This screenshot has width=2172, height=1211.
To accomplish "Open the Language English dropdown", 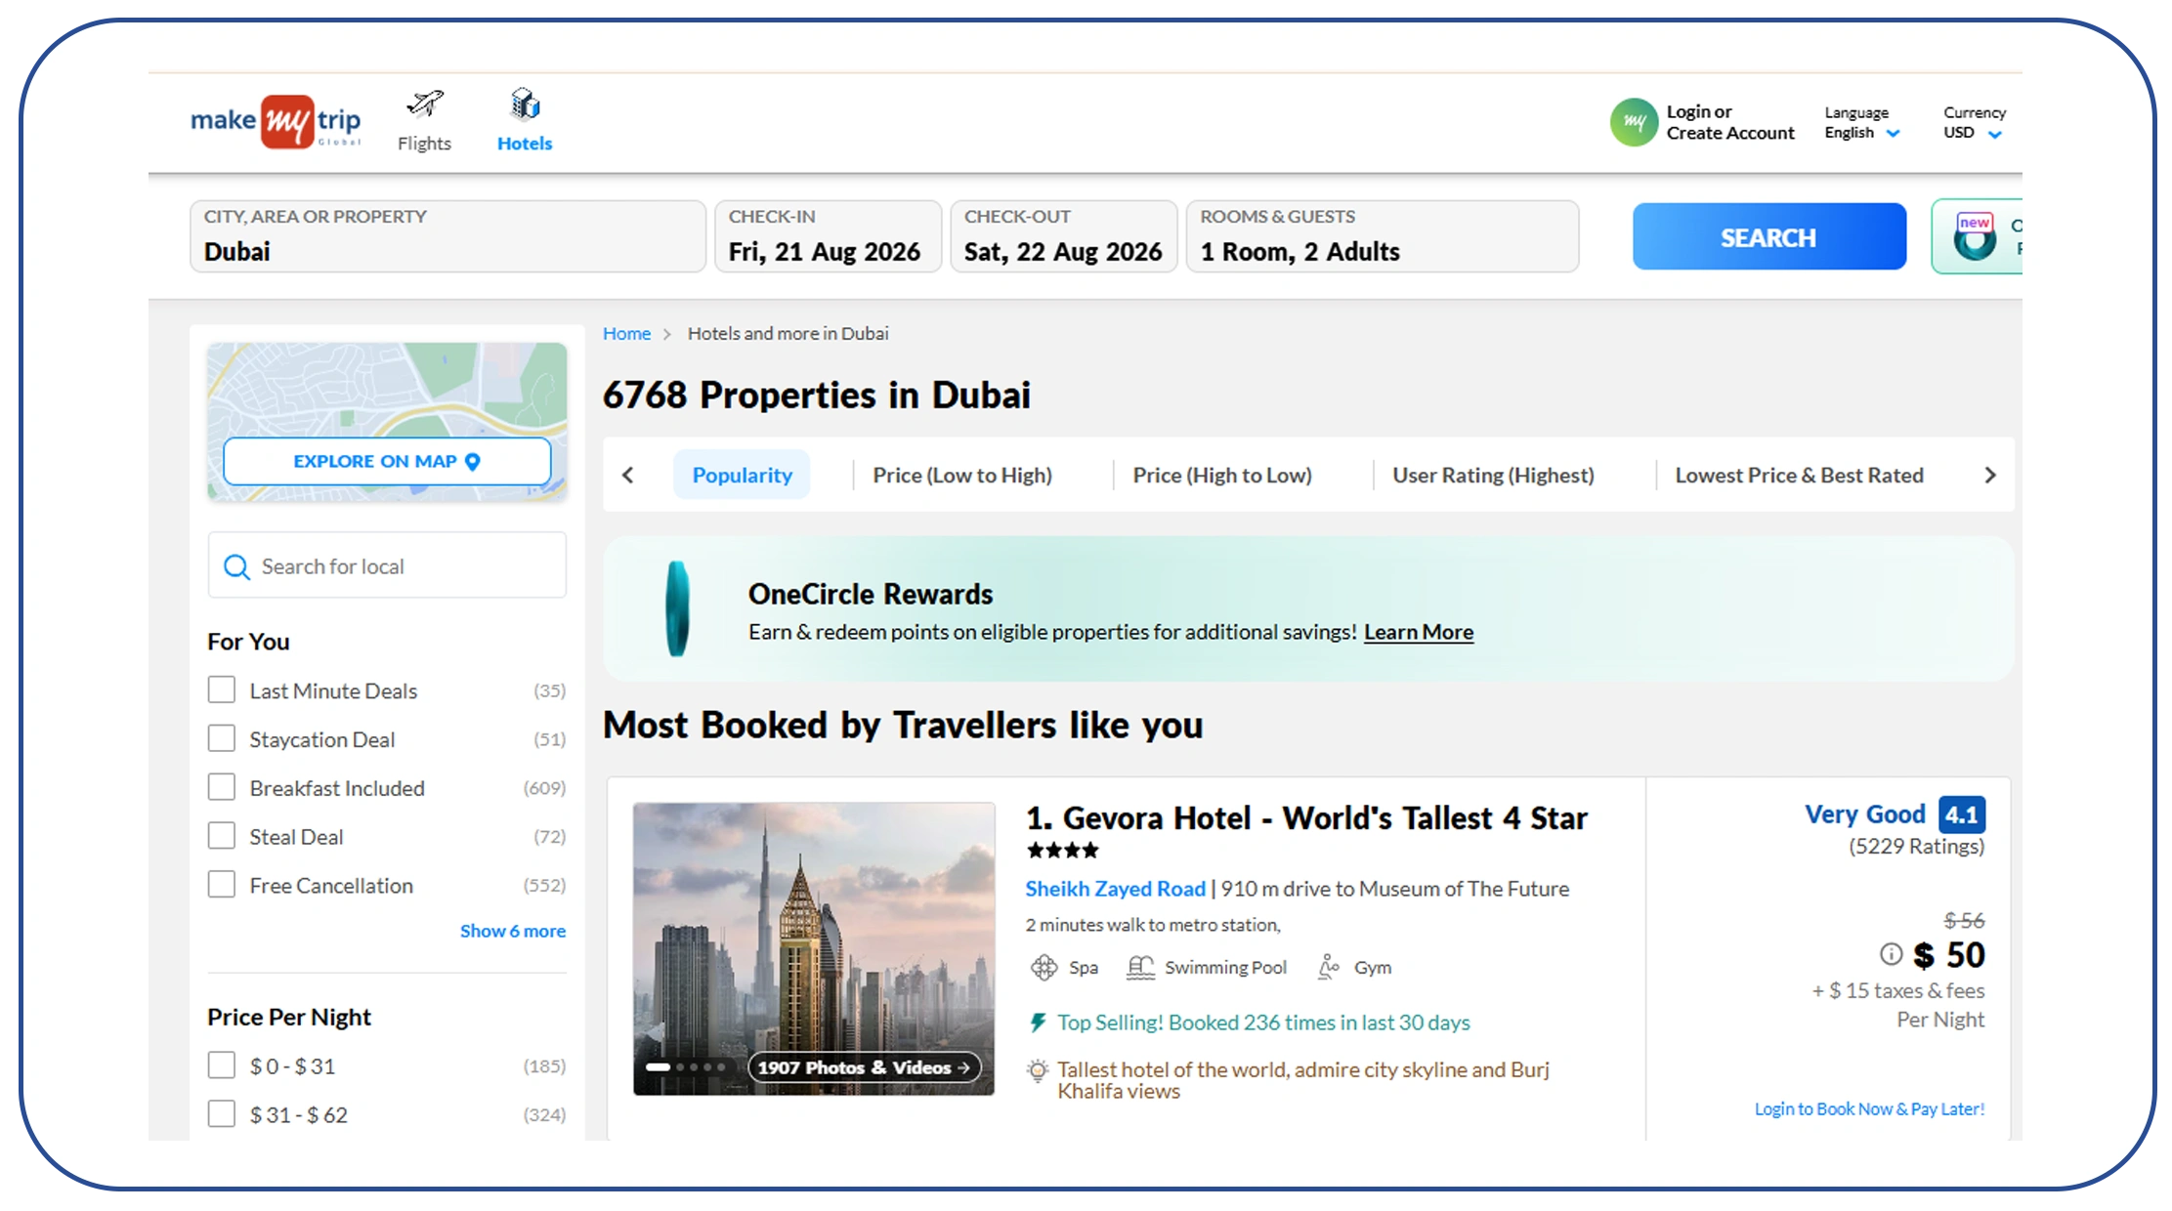I will [x=1862, y=123].
